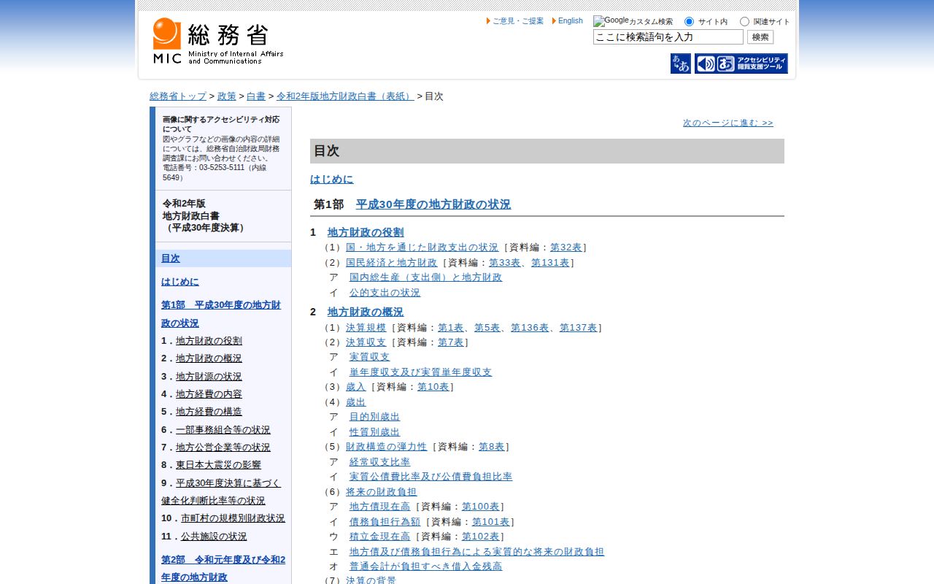The height and width of the screenshot is (584, 934).
Task: Go to next page via 次のページに進む
Action: (727, 123)
